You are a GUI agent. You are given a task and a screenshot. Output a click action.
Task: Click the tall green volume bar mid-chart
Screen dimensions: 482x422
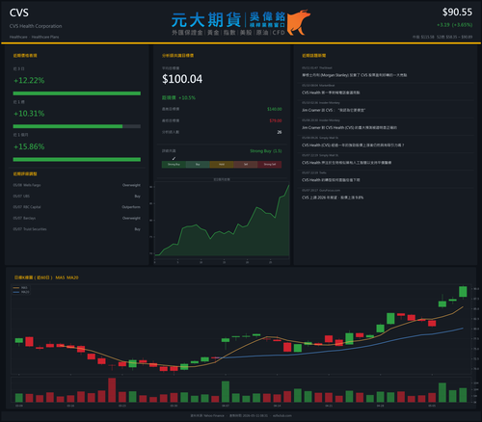coord(226,392)
